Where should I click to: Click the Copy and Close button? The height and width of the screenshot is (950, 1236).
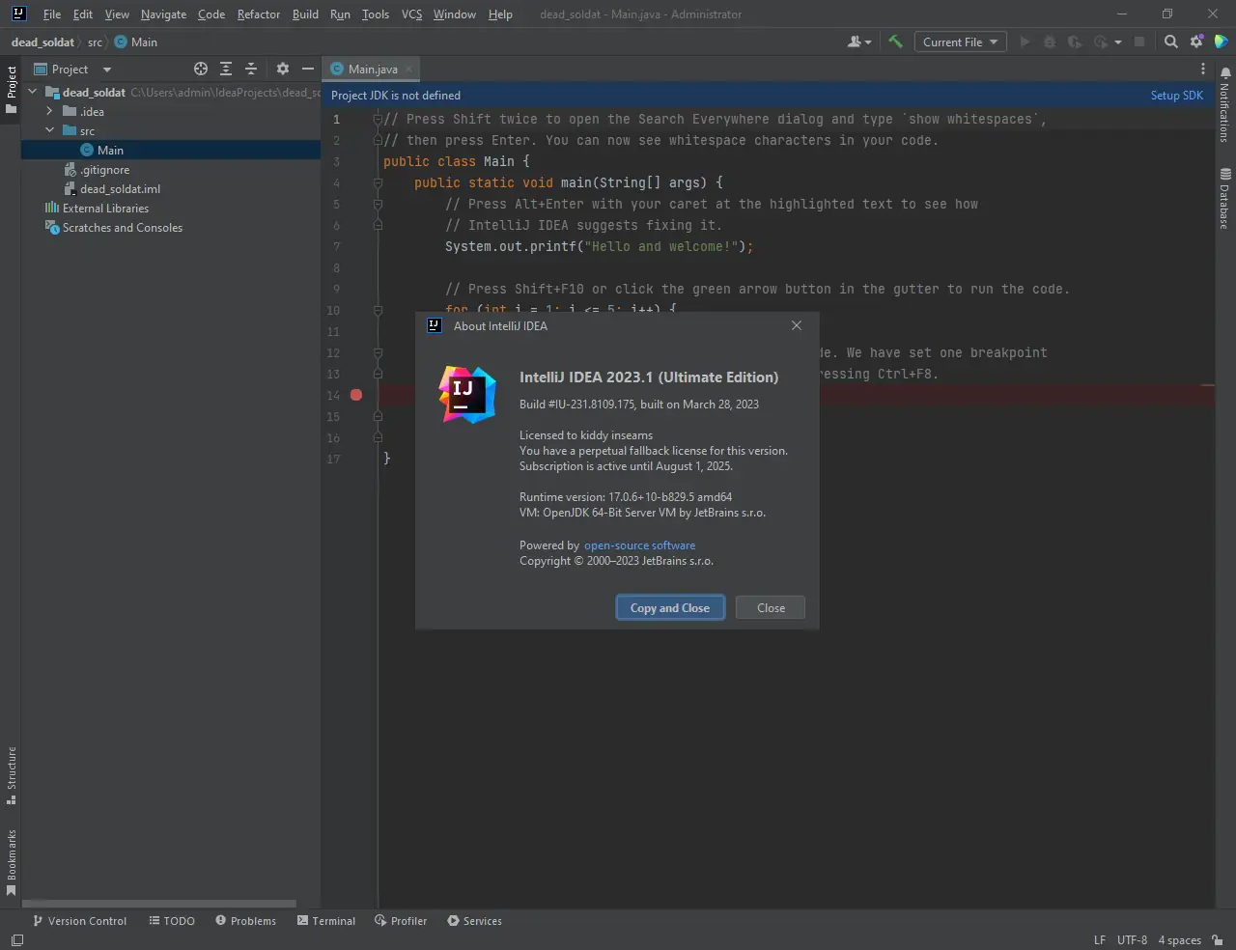point(670,607)
